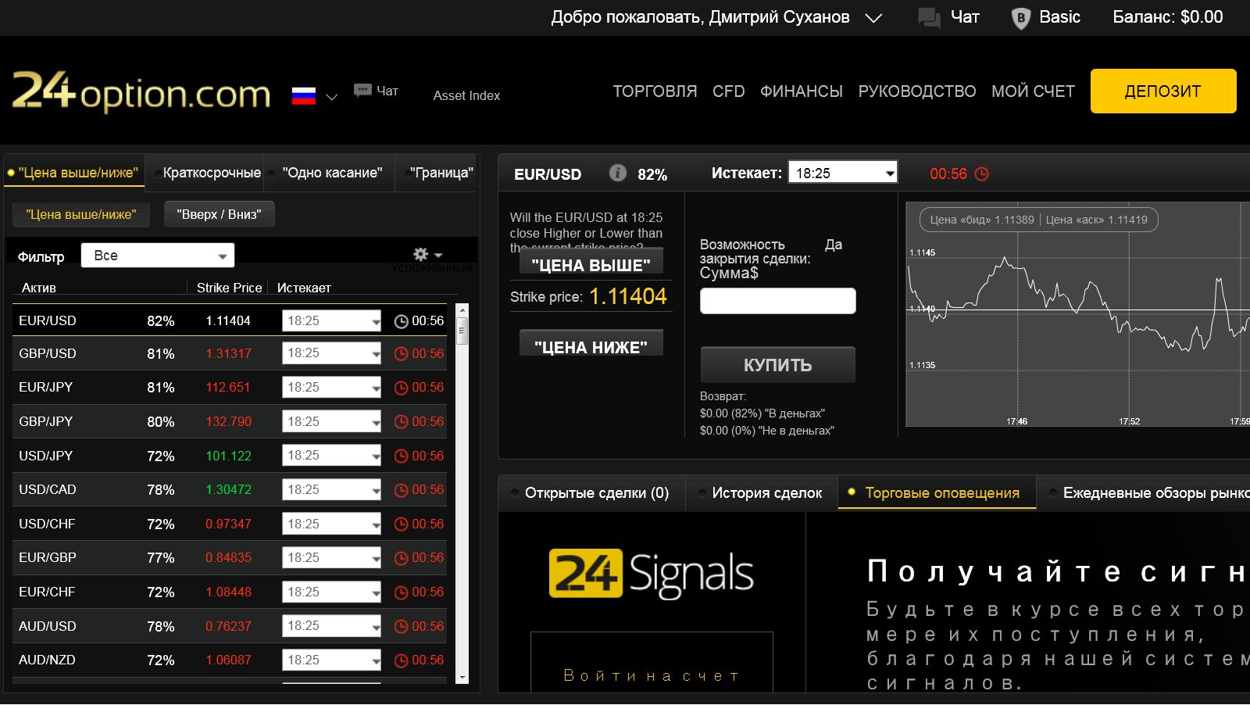The width and height of the screenshot is (1250, 705).
Task: Click the Сумма$ amount input field
Action: (778, 301)
